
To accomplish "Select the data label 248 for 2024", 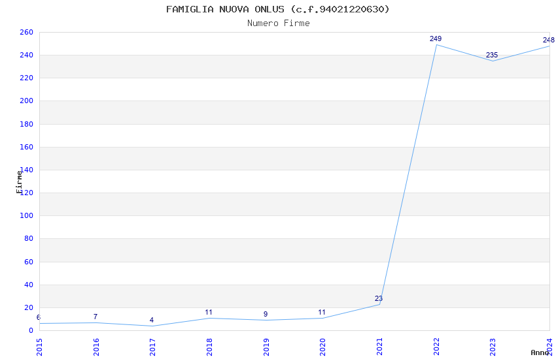I will click(x=549, y=40).
